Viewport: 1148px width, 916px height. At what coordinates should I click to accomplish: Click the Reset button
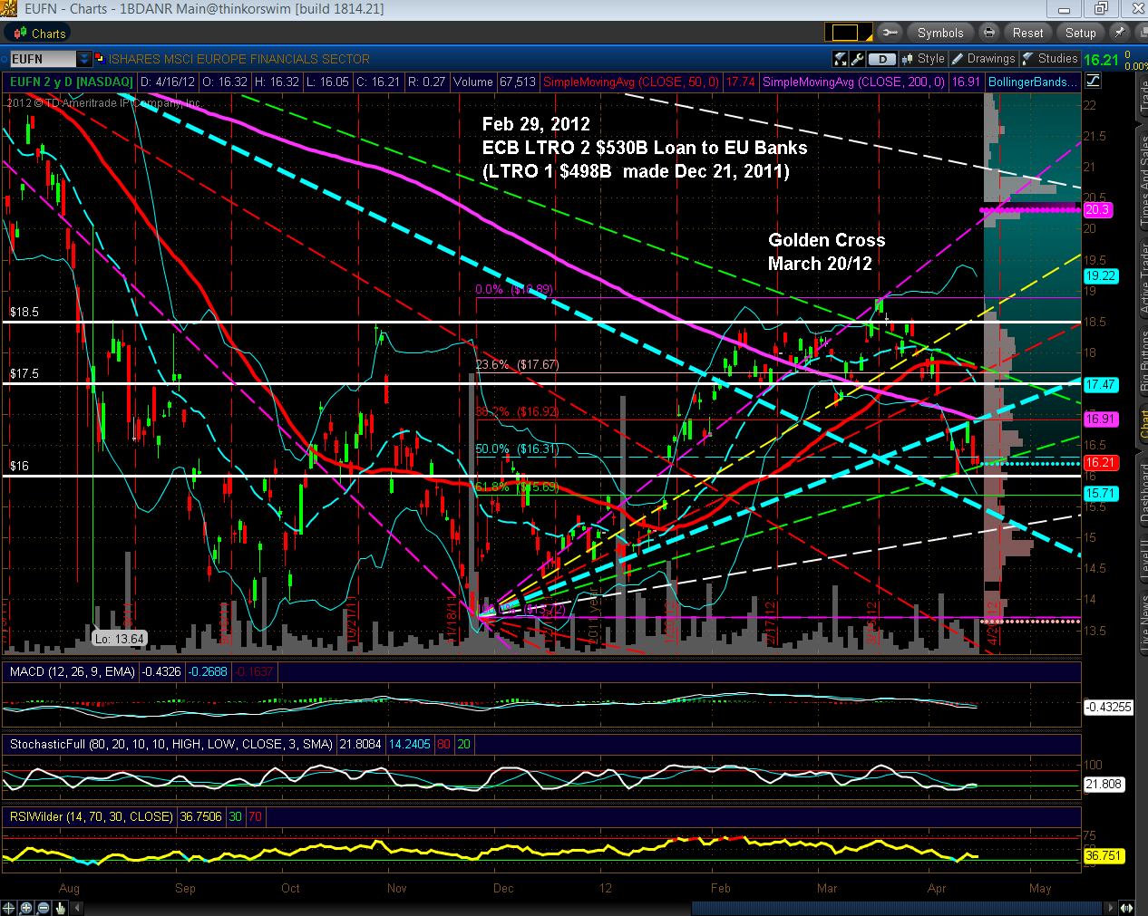1027,33
